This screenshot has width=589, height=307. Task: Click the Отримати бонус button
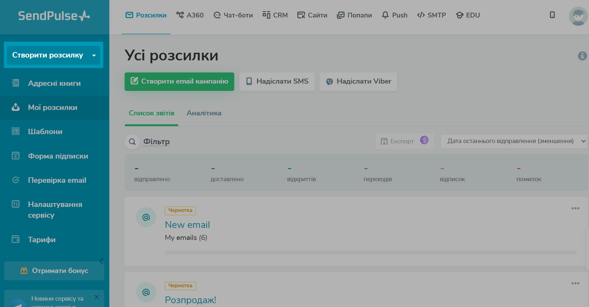coord(54,271)
